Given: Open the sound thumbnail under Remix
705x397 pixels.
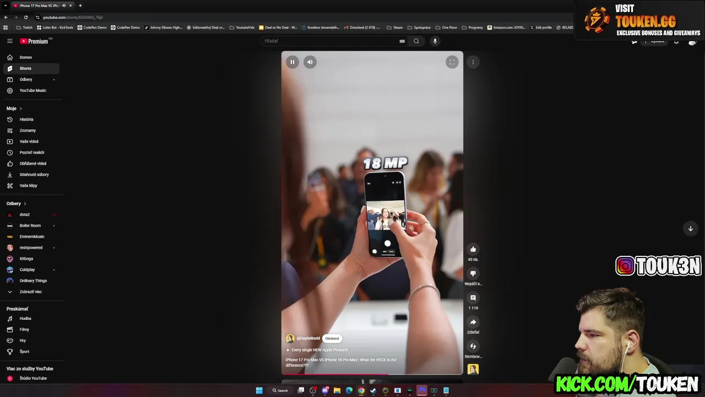Looking at the screenshot, I should pos(473,369).
